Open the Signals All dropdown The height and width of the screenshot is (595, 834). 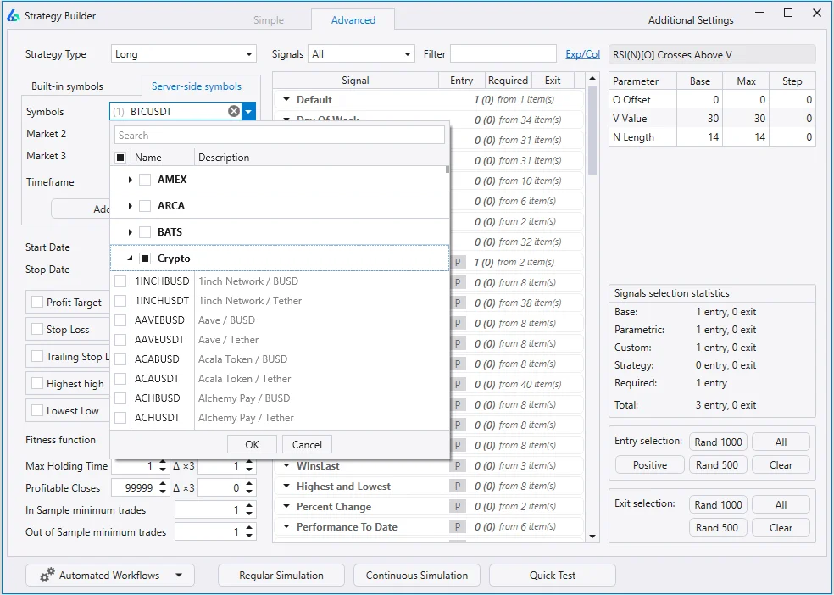click(x=361, y=54)
